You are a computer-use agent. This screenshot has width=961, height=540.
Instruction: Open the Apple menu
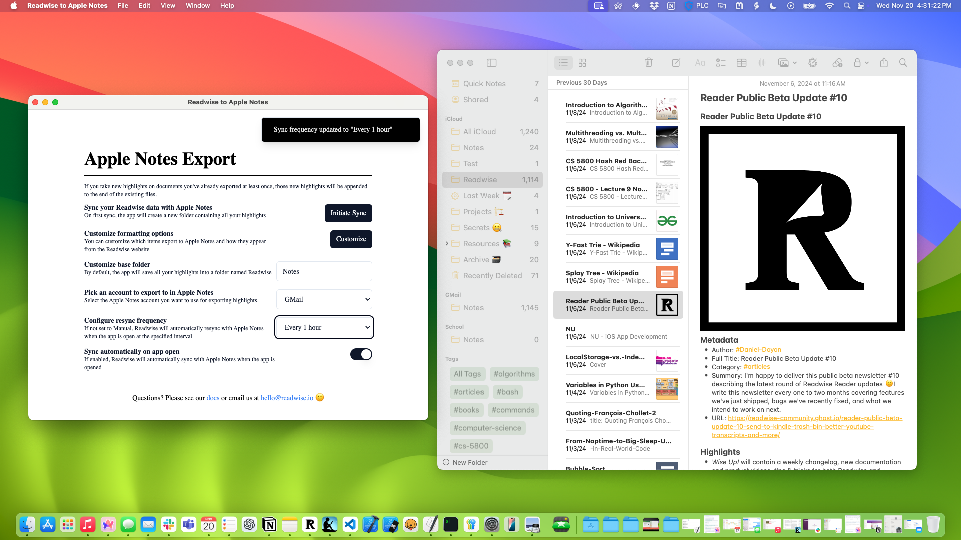pos(14,6)
